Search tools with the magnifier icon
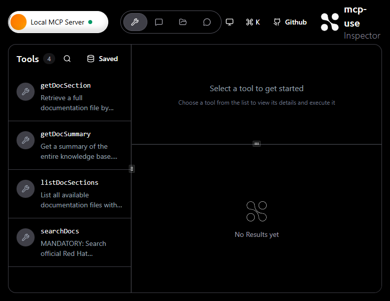The image size is (390, 301). click(67, 59)
